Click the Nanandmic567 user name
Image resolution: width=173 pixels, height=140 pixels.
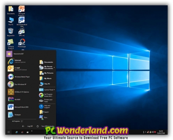[x=19, y=54]
